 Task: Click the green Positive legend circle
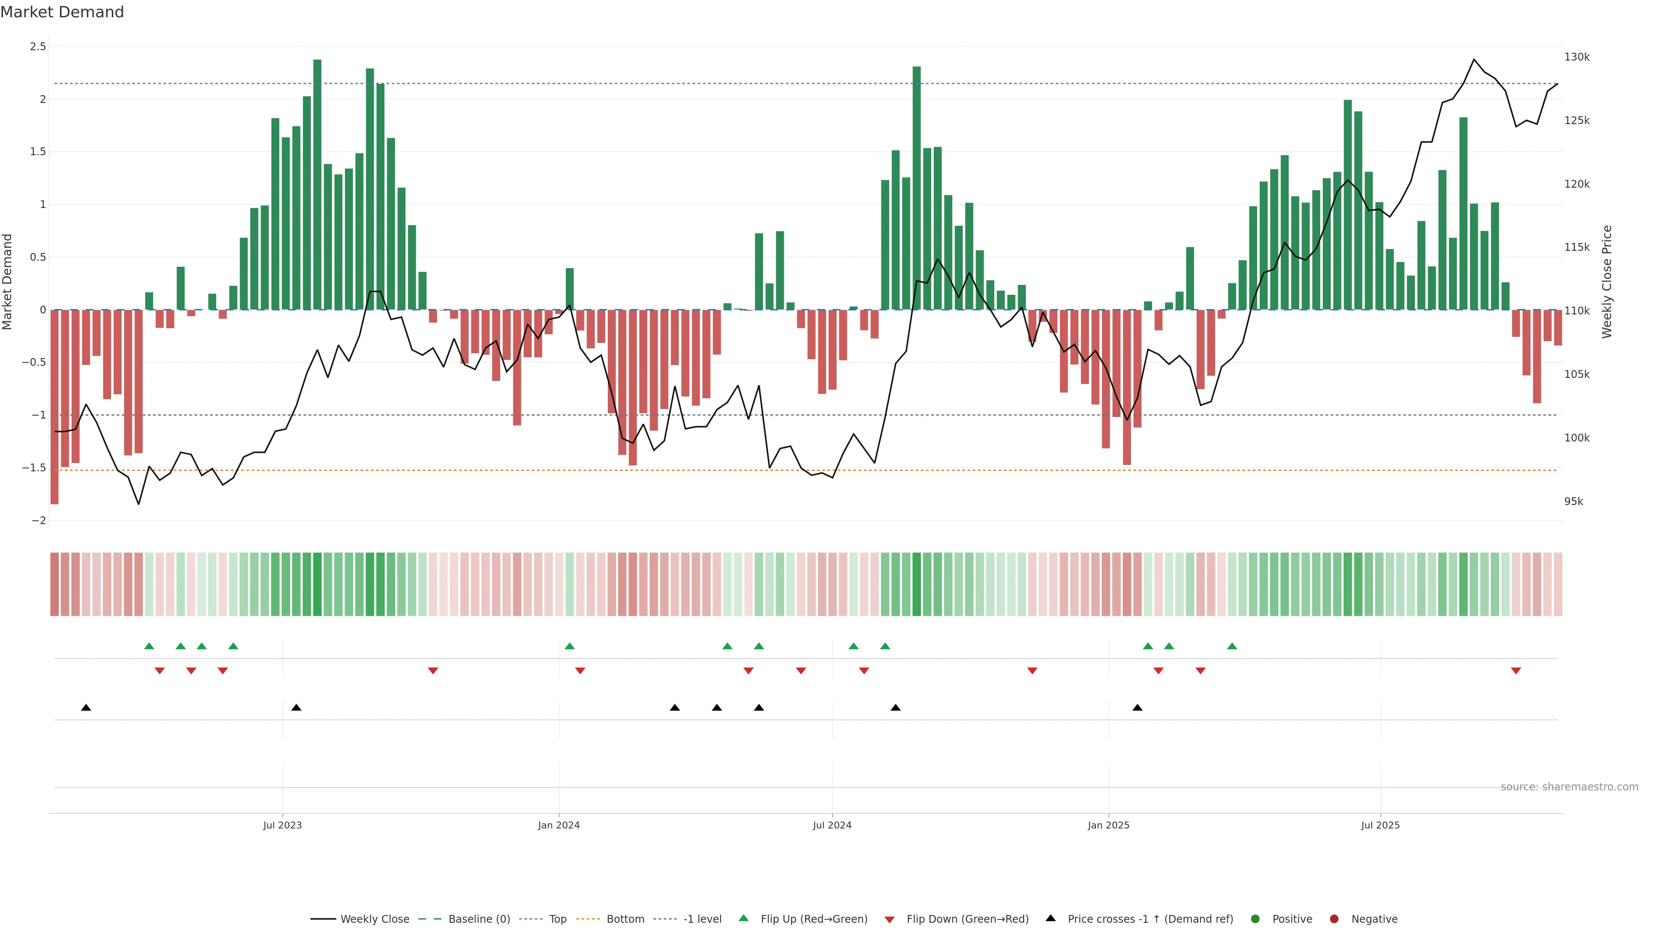pyautogui.click(x=1255, y=919)
